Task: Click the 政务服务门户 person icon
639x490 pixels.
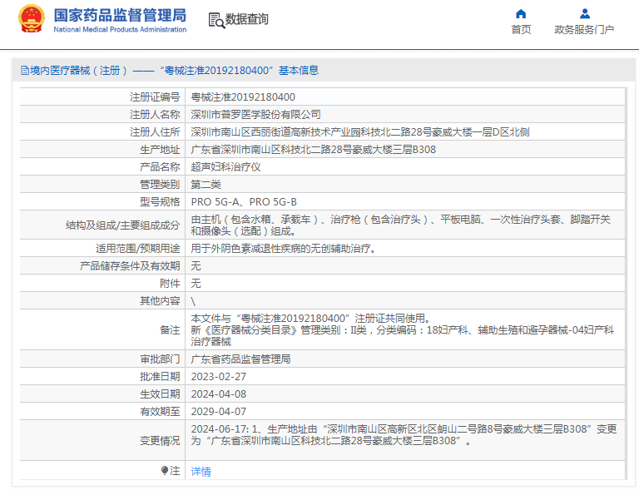Action: (585, 14)
